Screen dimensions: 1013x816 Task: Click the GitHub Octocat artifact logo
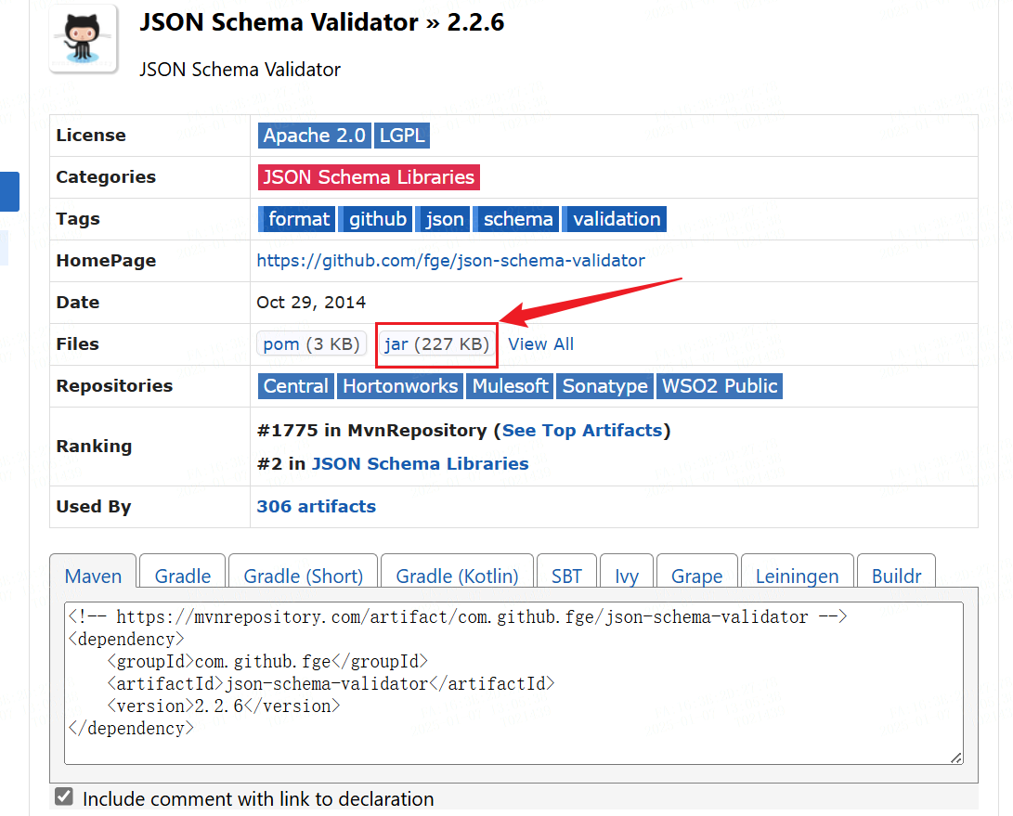point(83,39)
